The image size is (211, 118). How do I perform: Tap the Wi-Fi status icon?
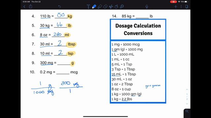179,2
